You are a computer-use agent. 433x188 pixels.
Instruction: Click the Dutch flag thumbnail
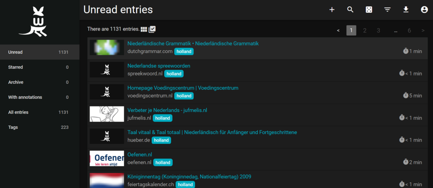(107, 180)
